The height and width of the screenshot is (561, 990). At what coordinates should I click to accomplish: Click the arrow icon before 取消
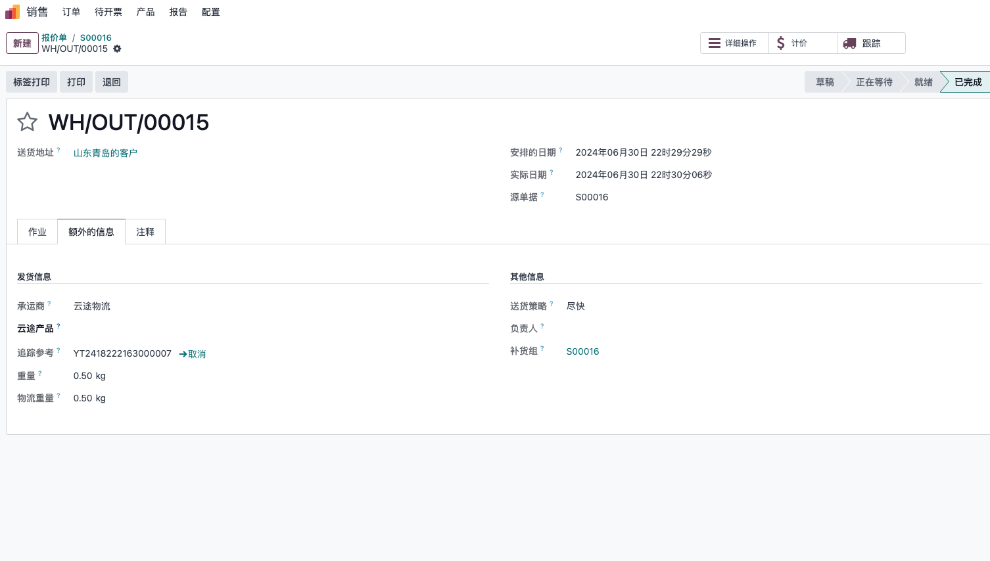(x=183, y=354)
